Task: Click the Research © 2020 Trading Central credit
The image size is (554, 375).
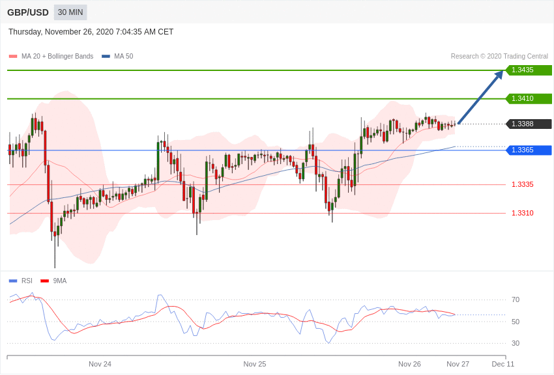Action: click(499, 57)
